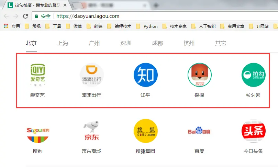Open a new browser tab with plus button
278x167 pixels.
click(156, 5)
